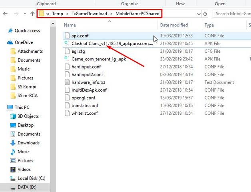
Task: Select the egl.cfg file icon
Action: [x=67, y=51]
